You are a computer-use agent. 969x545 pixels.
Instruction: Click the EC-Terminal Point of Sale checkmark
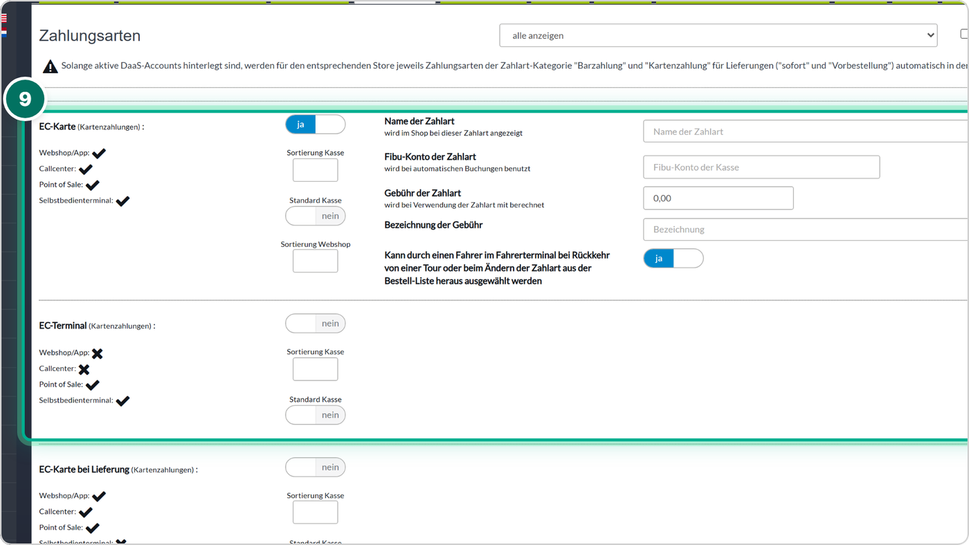(x=93, y=385)
